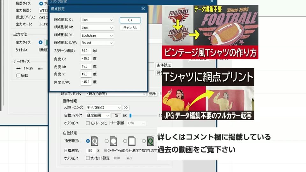Open the Tシャツに網点プリント thumbnail
This screenshot has width=306, height=172.
[208, 94]
